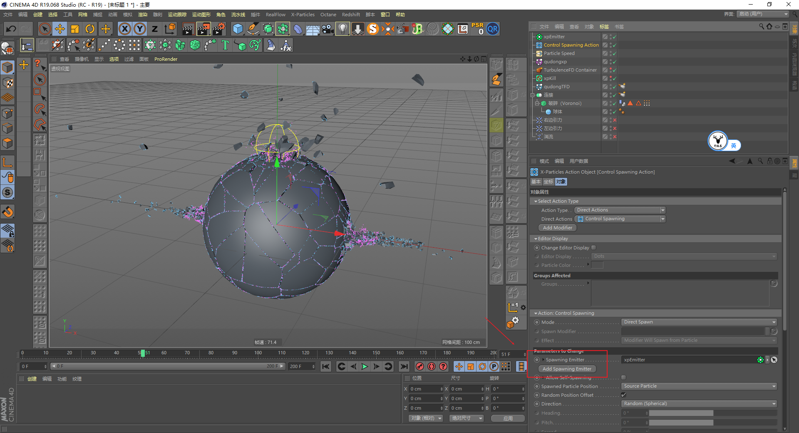Viewport: 799px width, 433px height.
Task: Collapse the Editor Display section
Action: [x=536, y=239]
